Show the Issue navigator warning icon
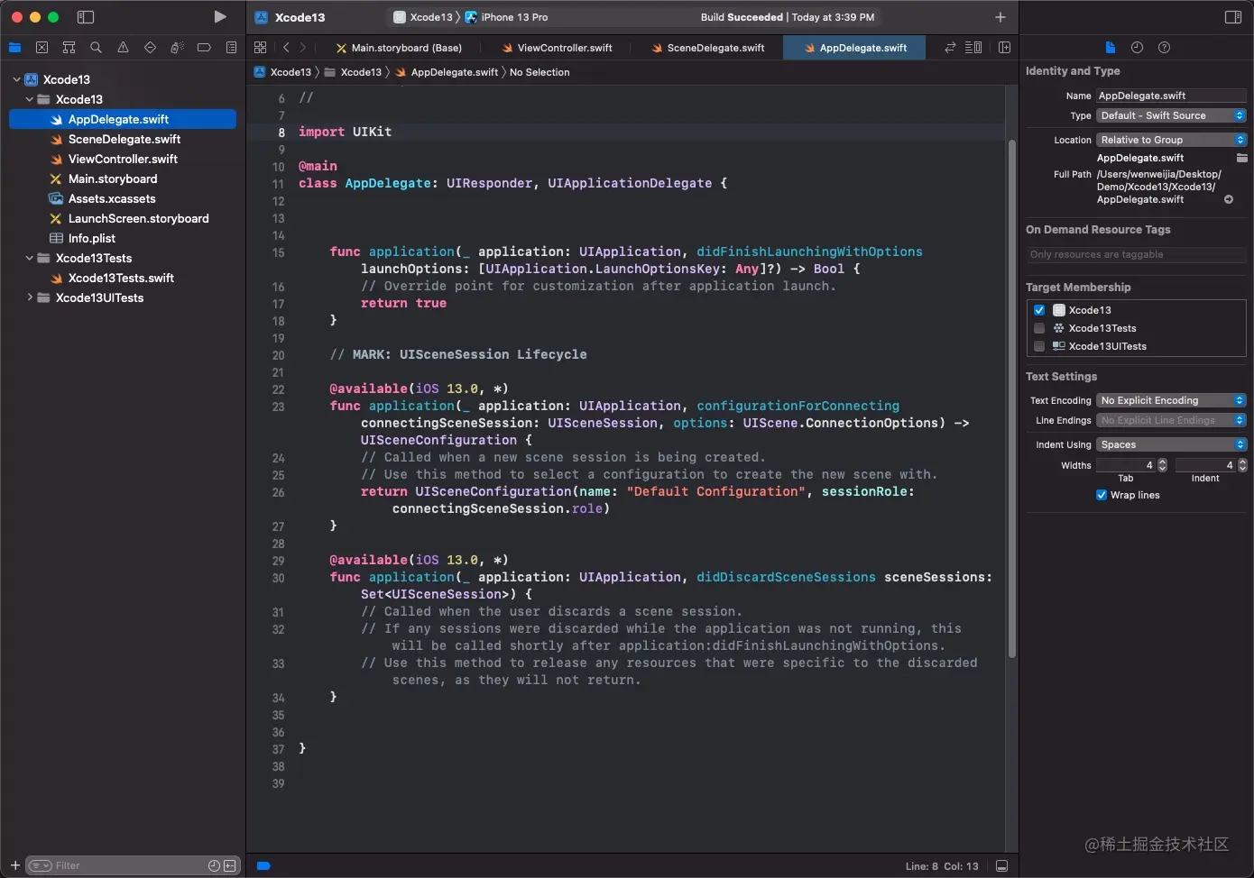1254x878 pixels. pos(123,48)
